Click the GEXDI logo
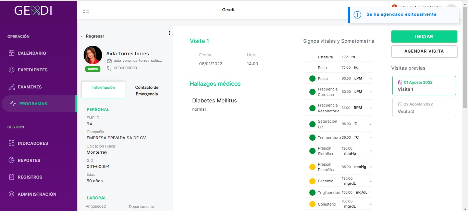The height and width of the screenshot is (211, 468). click(x=33, y=11)
